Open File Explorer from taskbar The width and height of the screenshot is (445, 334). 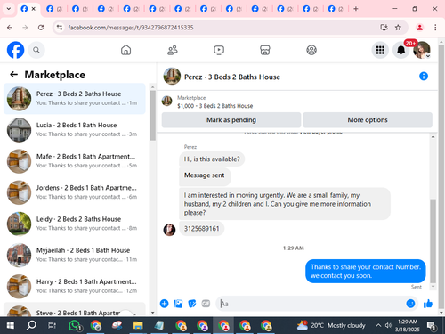[138, 325]
